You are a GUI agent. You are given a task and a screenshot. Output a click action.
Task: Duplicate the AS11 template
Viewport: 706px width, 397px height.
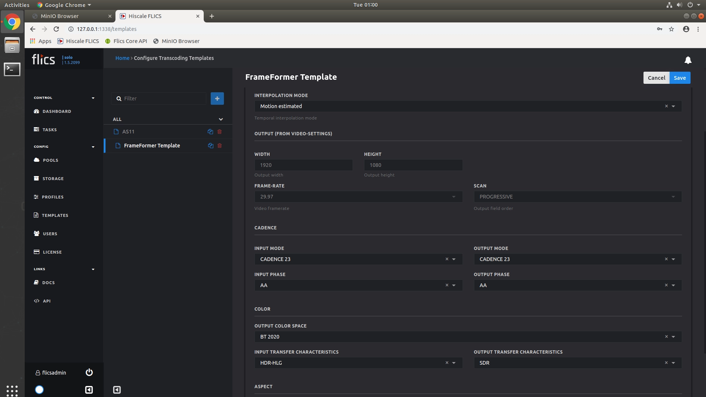pos(210,132)
